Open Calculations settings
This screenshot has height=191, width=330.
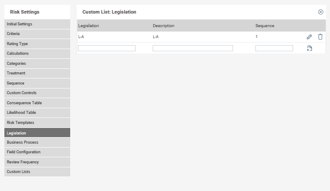tap(37, 53)
